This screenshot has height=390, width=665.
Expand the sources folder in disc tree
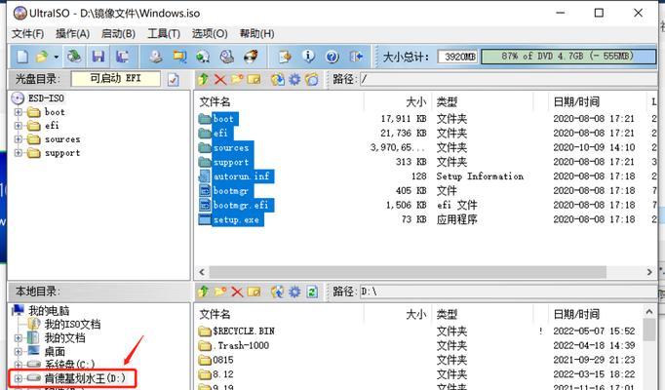[19, 139]
